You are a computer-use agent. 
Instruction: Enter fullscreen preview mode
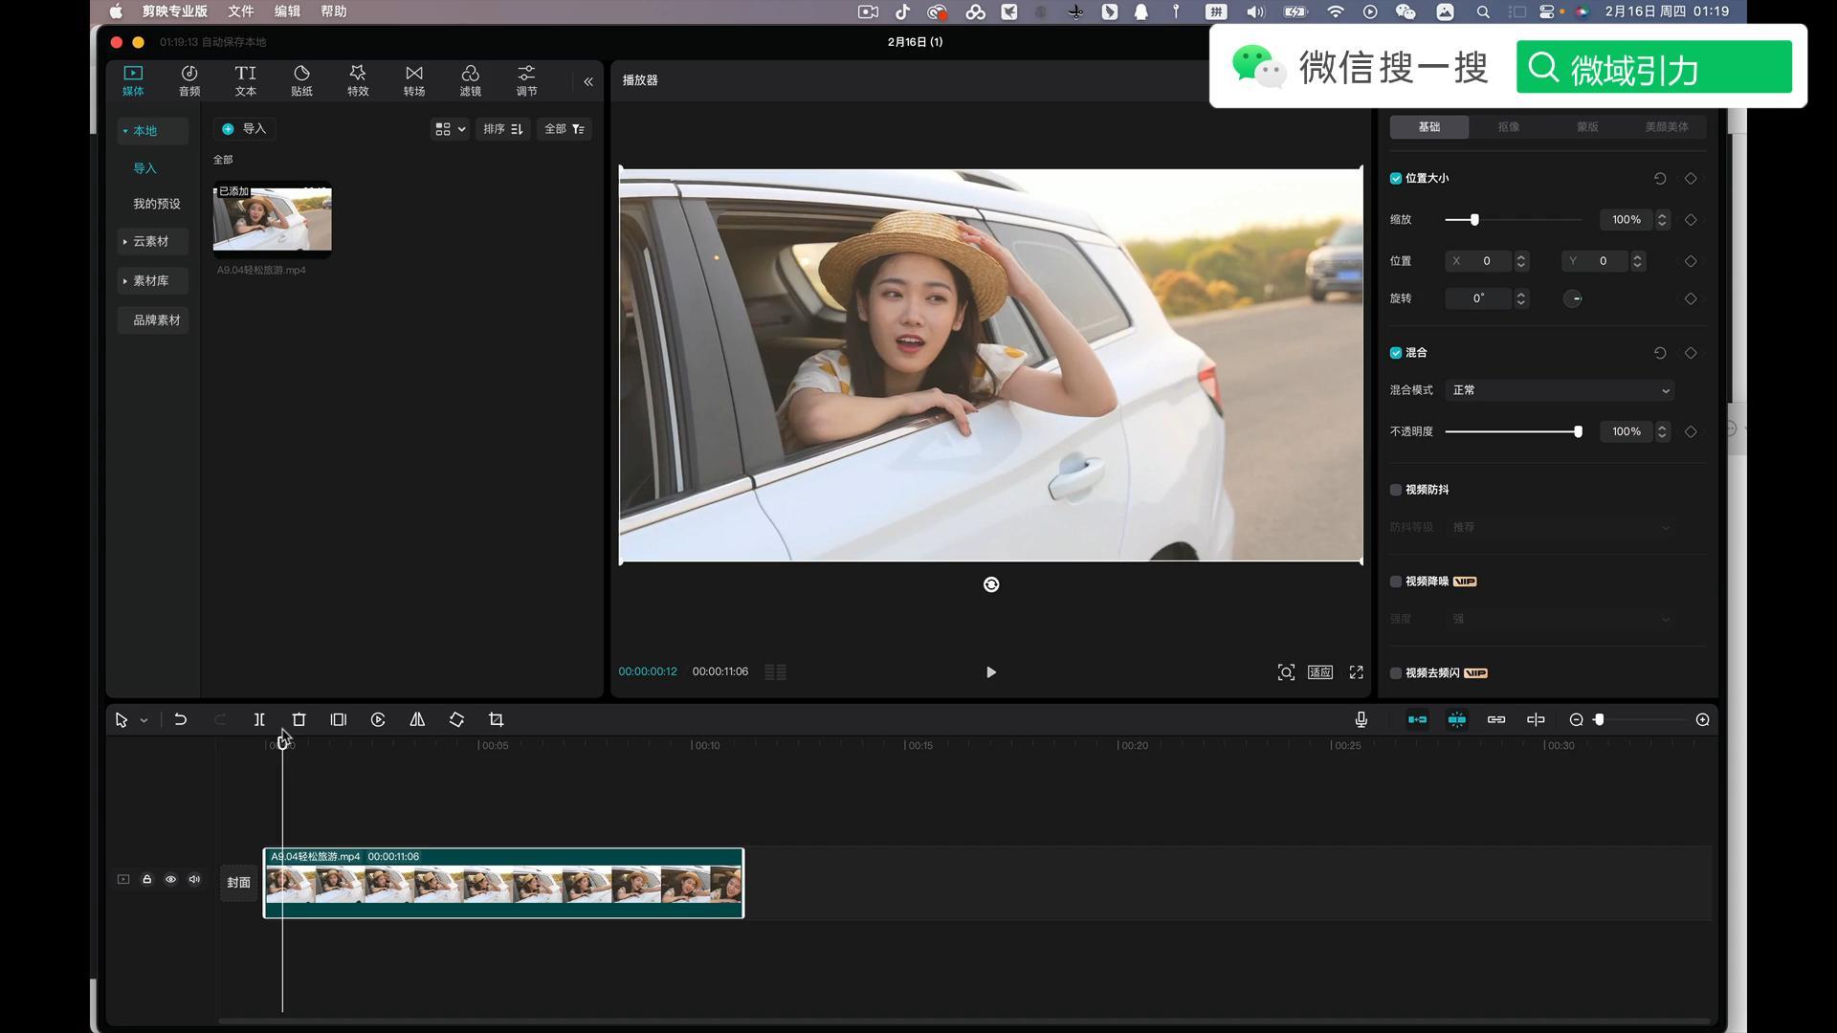click(1356, 672)
